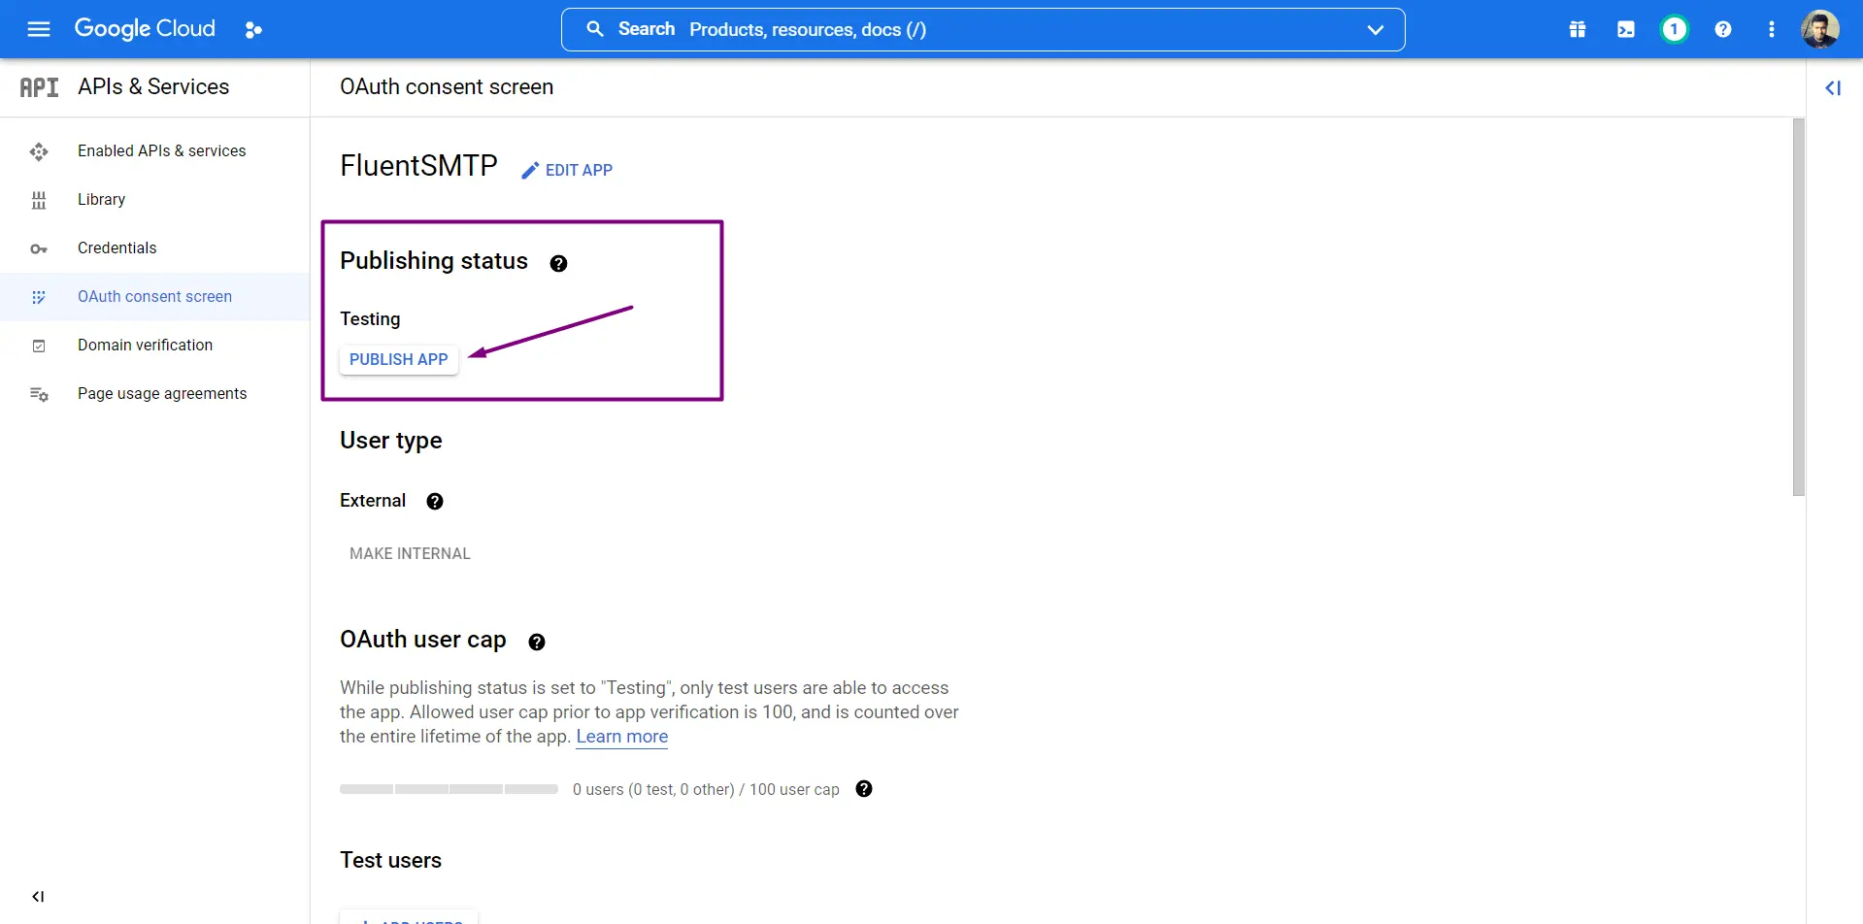Viewport: 1863px width, 924px height.
Task: Click the OAuth user cap progress bar
Action: (x=449, y=789)
